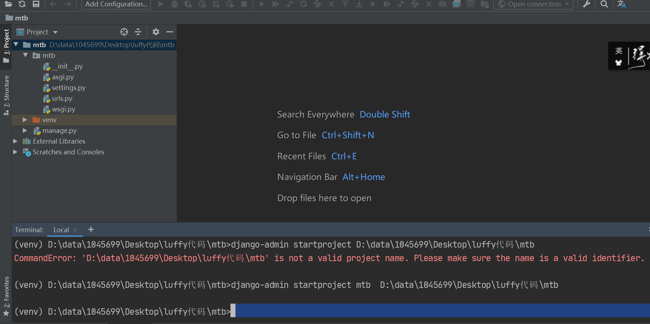Image resolution: width=650 pixels, height=324 pixels.
Task: Collapse the inner mtb package folder arrow
Action: (x=25, y=55)
